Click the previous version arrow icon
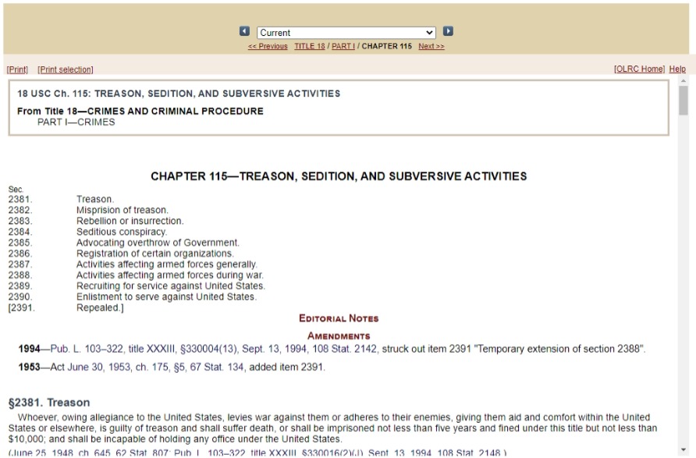The image size is (696, 458). point(244,31)
